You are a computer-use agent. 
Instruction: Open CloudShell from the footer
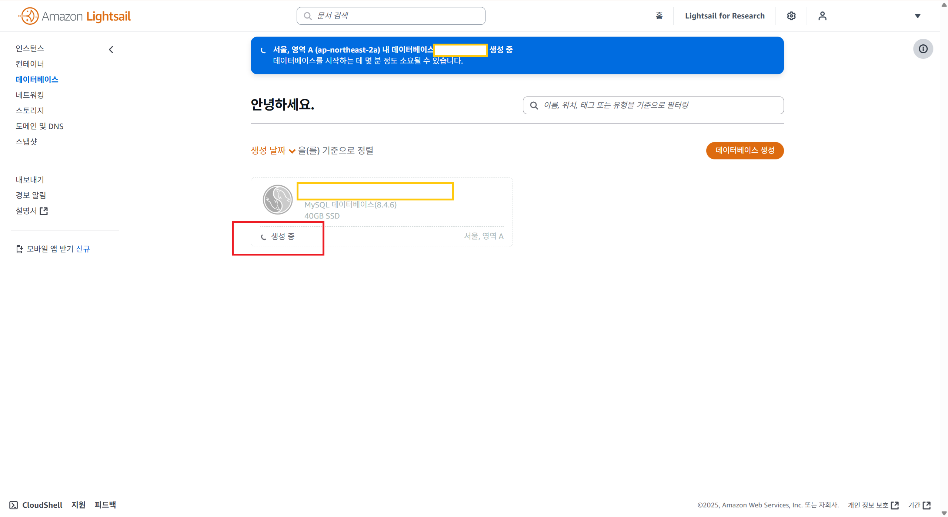click(36, 505)
